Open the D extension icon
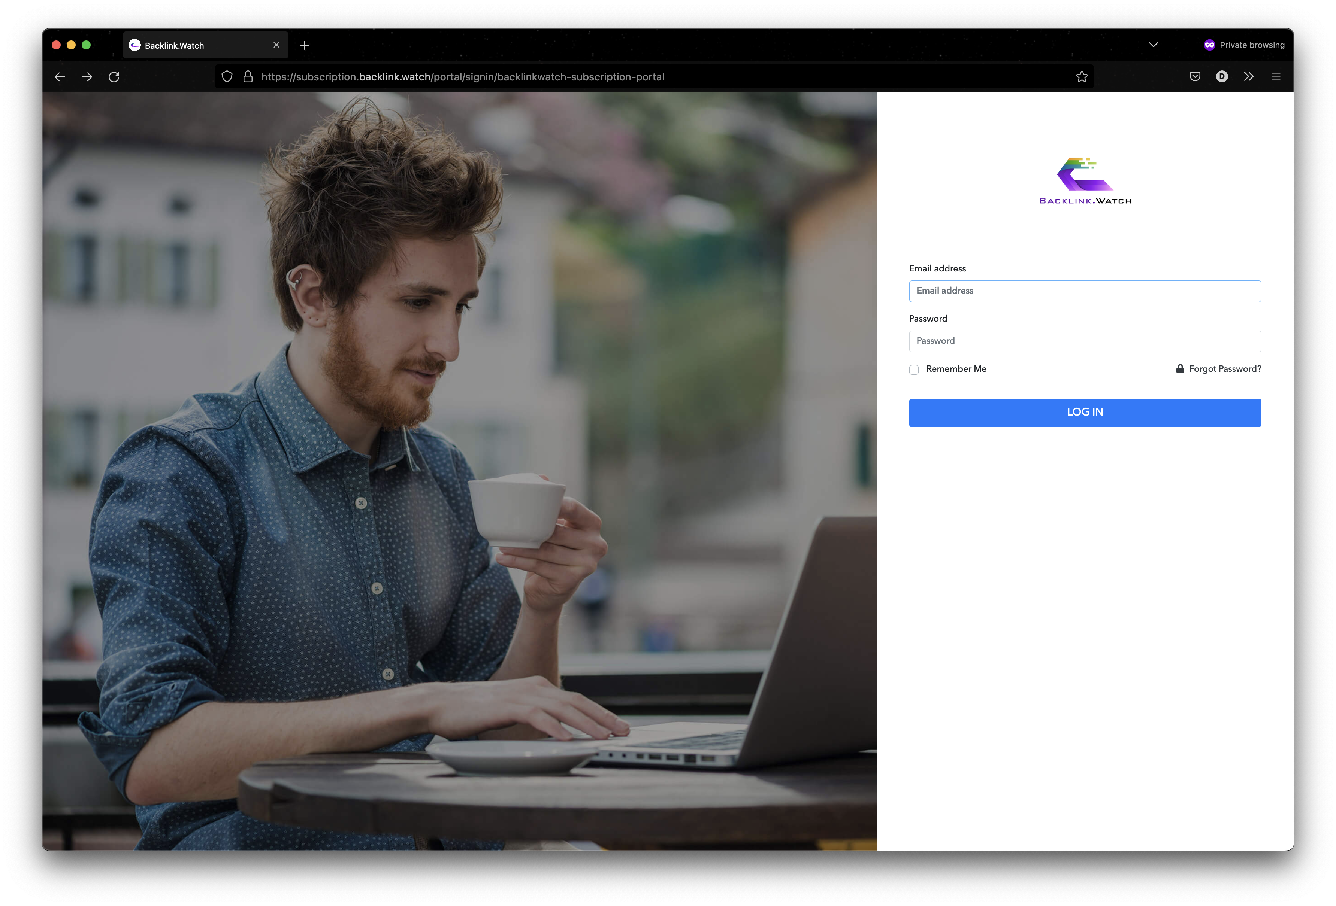This screenshot has height=906, width=1336. 1222,76
